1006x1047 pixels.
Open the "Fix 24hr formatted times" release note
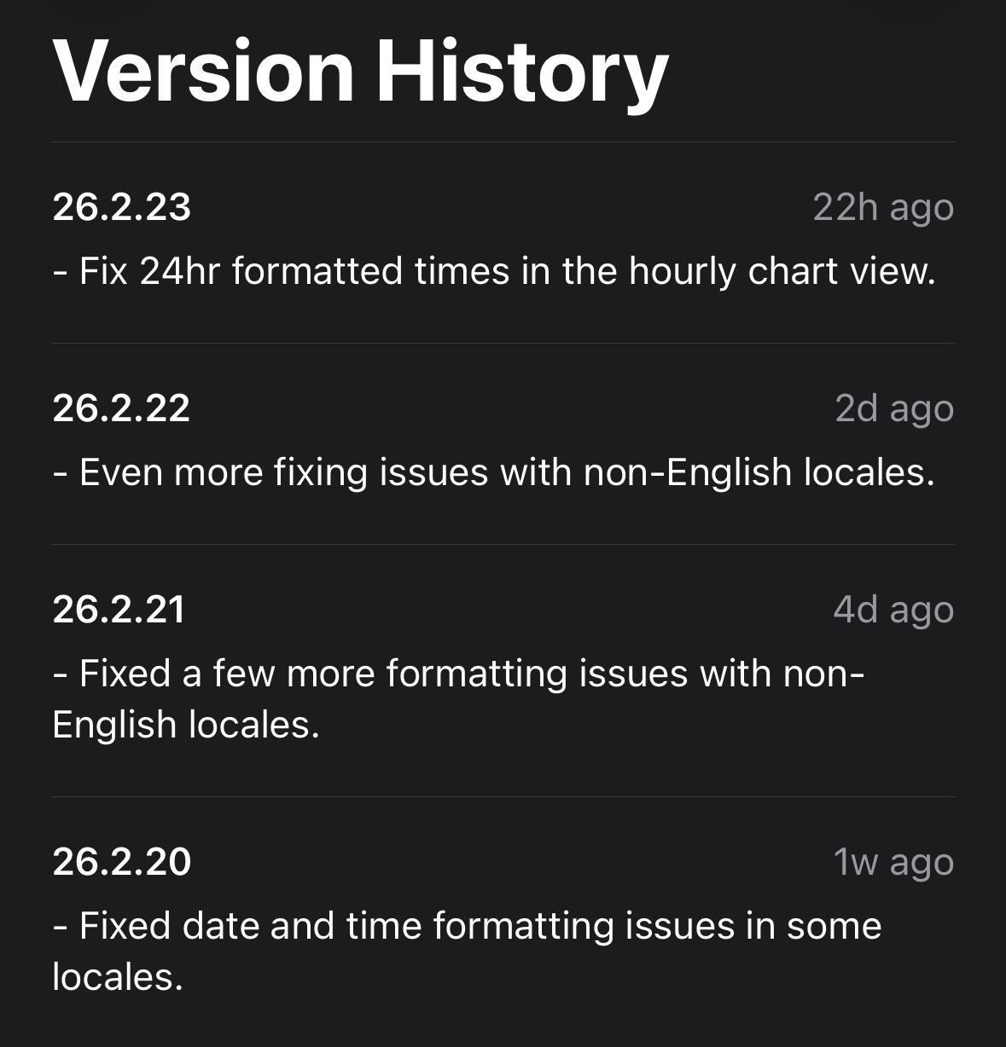tap(494, 272)
